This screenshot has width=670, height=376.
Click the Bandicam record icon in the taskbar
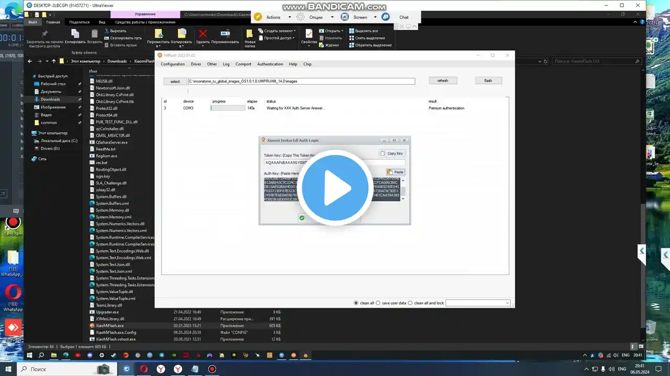tap(211, 369)
